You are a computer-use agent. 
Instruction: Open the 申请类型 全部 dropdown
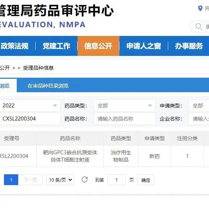tap(199, 106)
